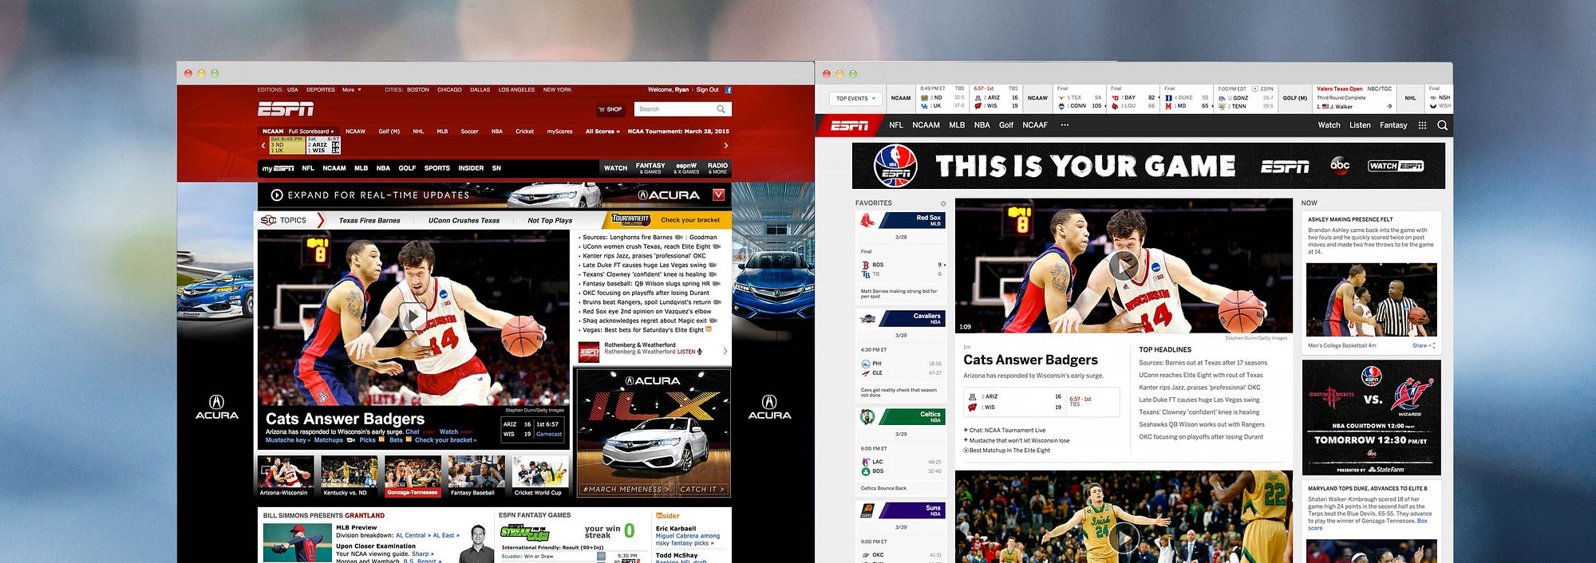
Task: Open the three-dot more sports menu
Action: pyautogui.click(x=1065, y=125)
